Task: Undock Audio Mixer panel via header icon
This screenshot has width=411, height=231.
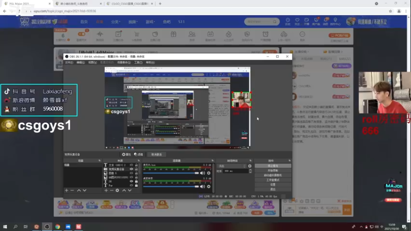Action: click(212, 161)
